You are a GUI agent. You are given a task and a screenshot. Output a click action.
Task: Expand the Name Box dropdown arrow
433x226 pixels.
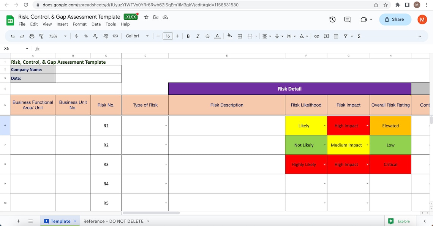pos(27,49)
